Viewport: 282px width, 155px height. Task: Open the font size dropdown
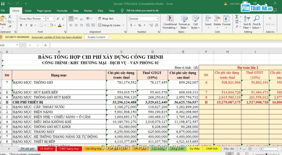point(53,18)
